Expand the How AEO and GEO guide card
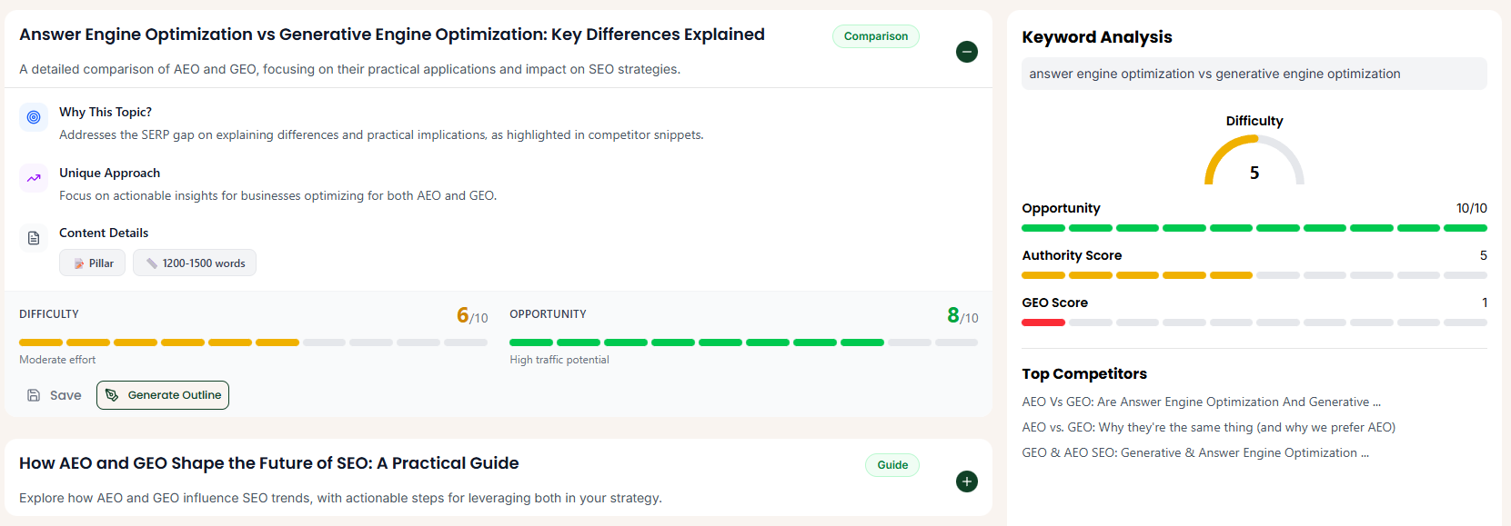1511x526 pixels. [x=967, y=481]
